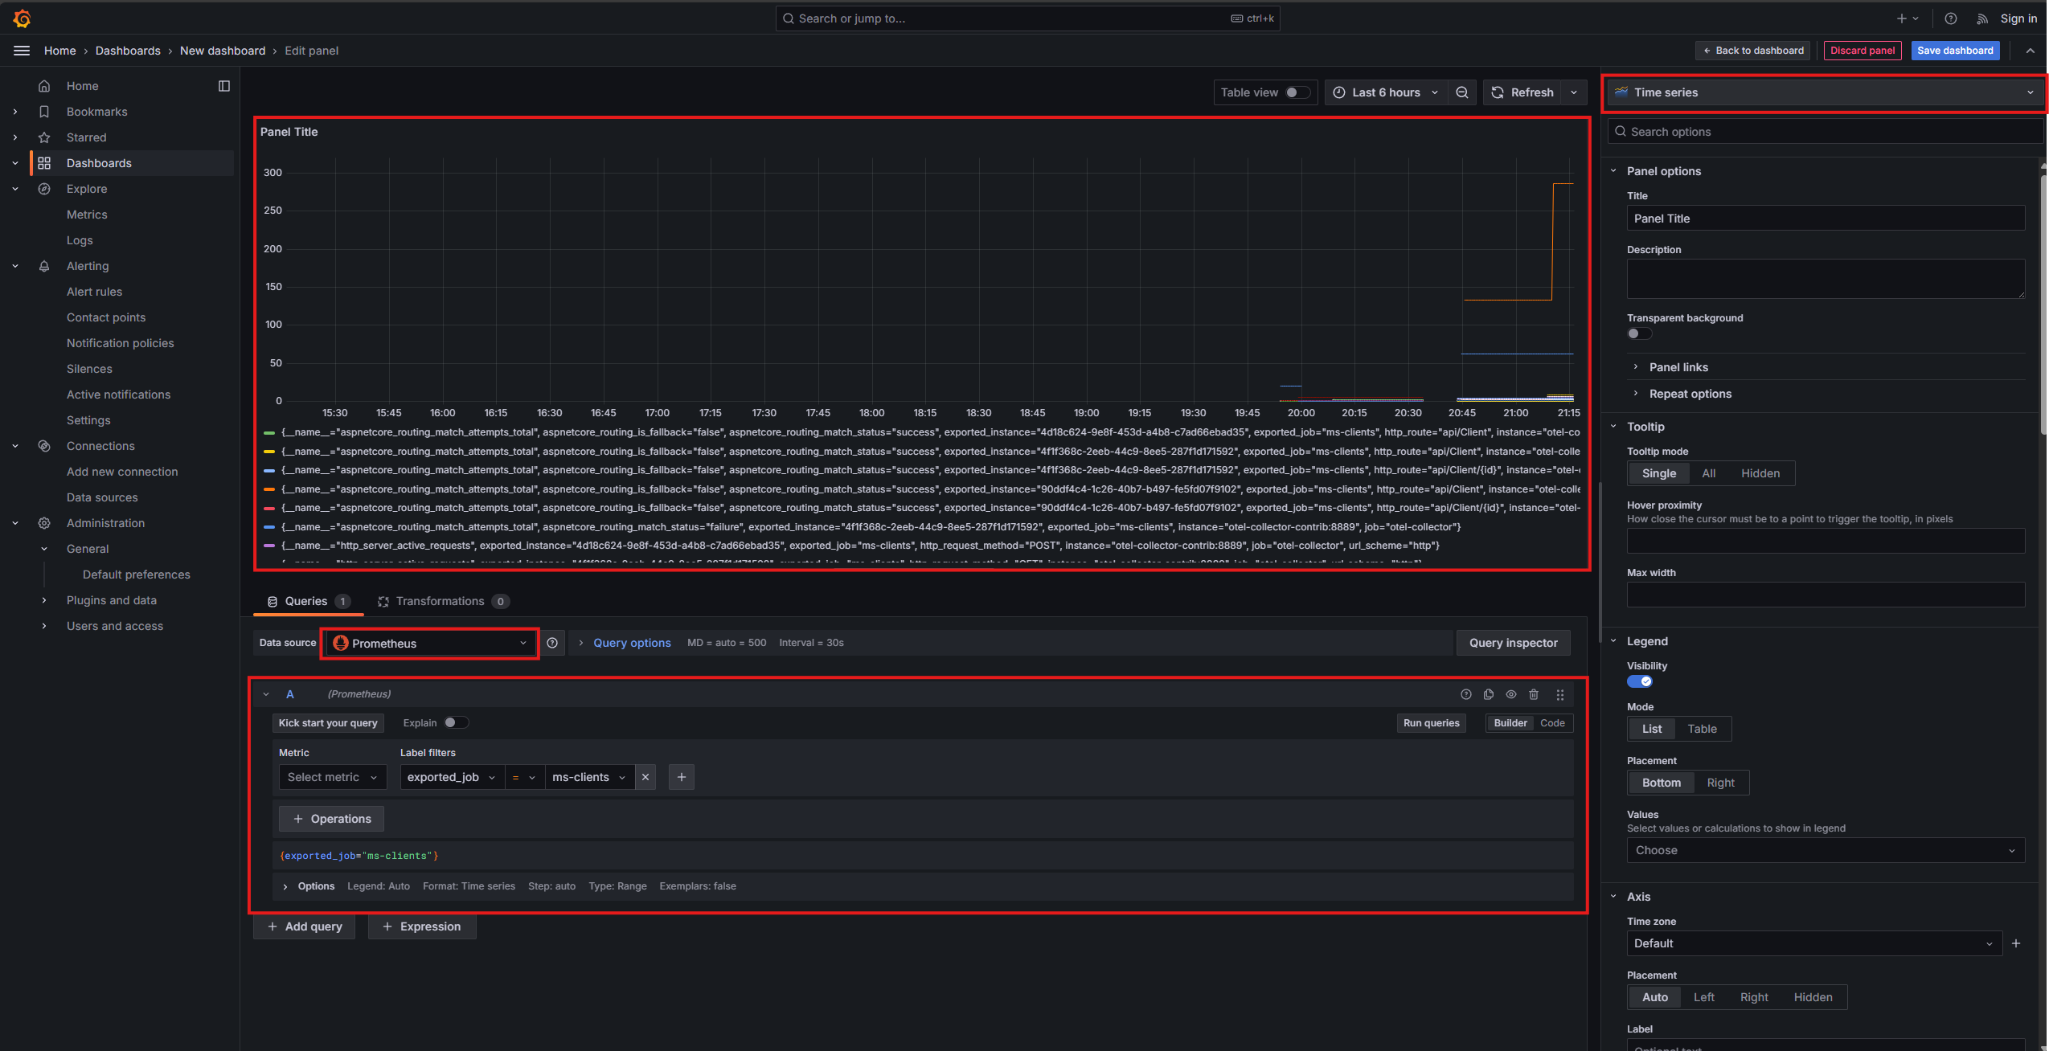
Task: Open Data sources in sidebar
Action: tap(102, 497)
